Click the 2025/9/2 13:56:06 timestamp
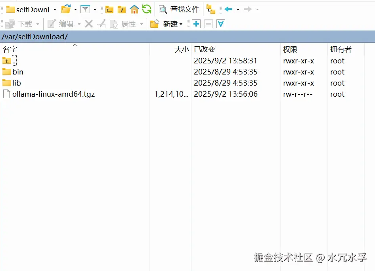The height and width of the screenshot is (271, 375). [226, 94]
